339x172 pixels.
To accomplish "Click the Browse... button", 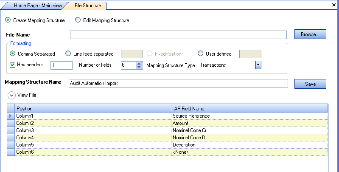I will 310,34.
